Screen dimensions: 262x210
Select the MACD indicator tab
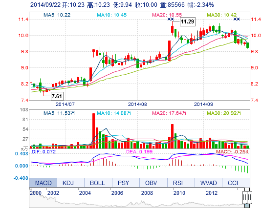[43, 183]
